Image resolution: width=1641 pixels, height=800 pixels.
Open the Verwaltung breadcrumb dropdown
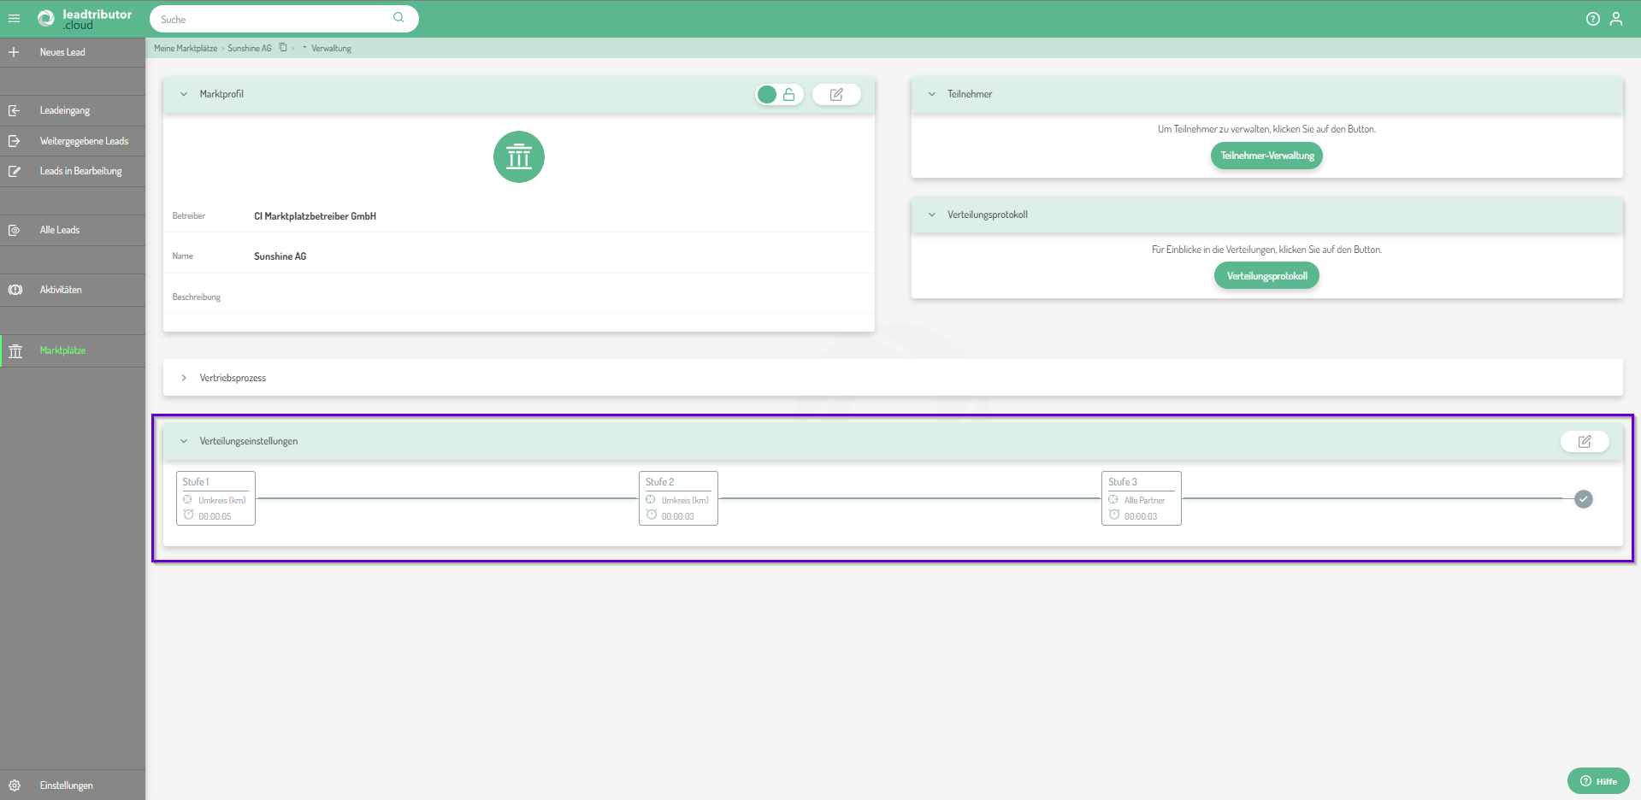304,48
